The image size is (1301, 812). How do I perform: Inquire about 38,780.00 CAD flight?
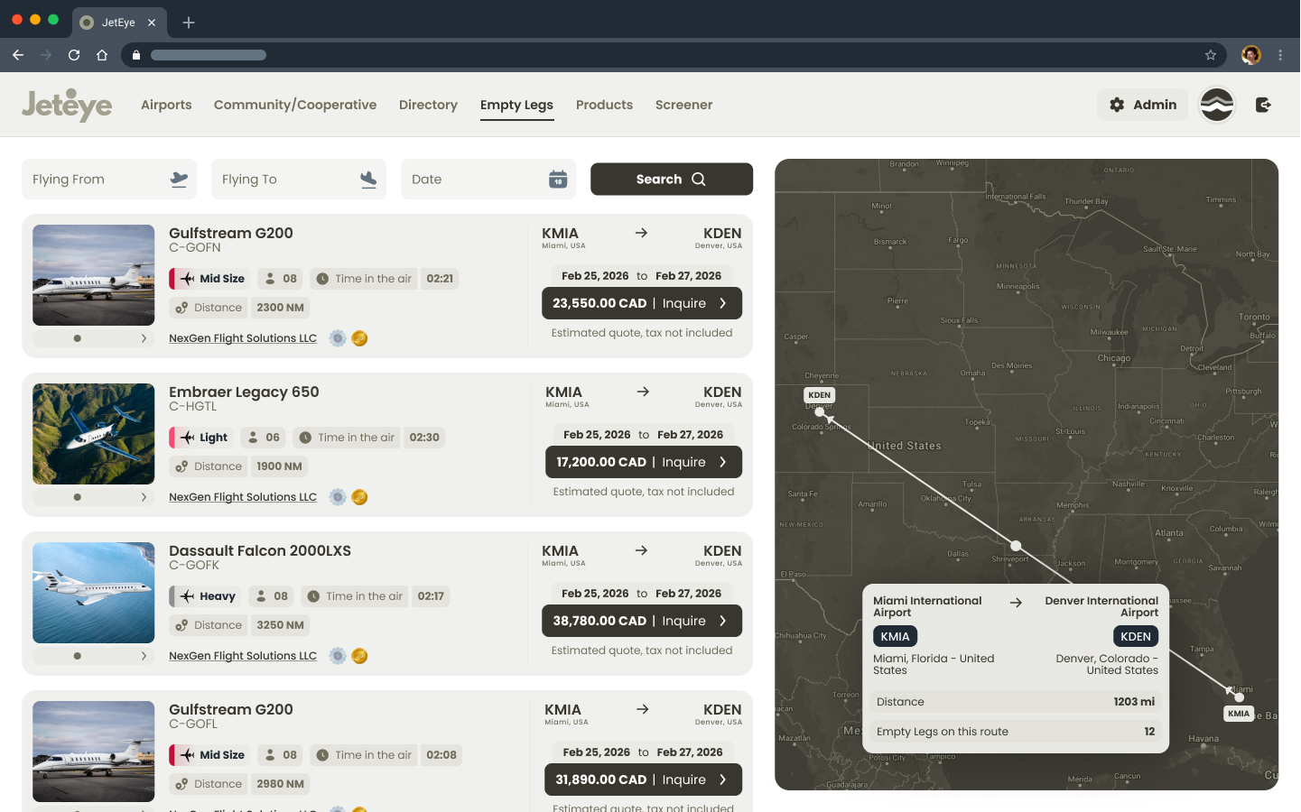click(x=642, y=621)
